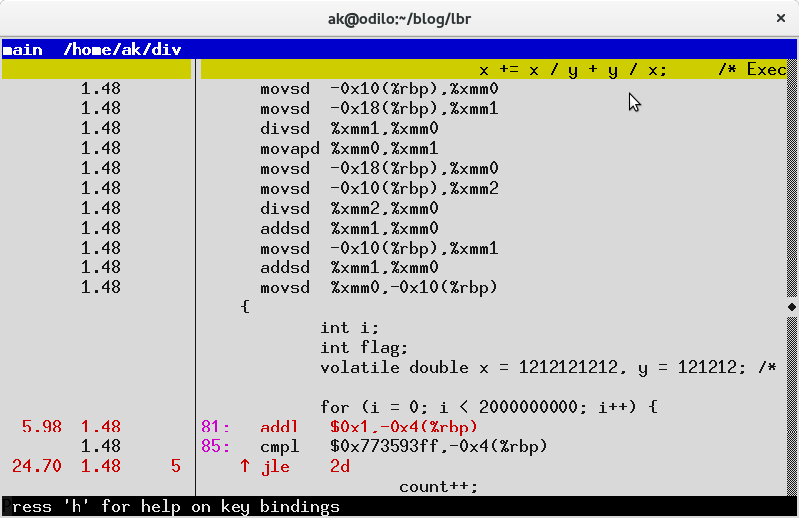Click the 'main /home/ak/div' header line

399,50
